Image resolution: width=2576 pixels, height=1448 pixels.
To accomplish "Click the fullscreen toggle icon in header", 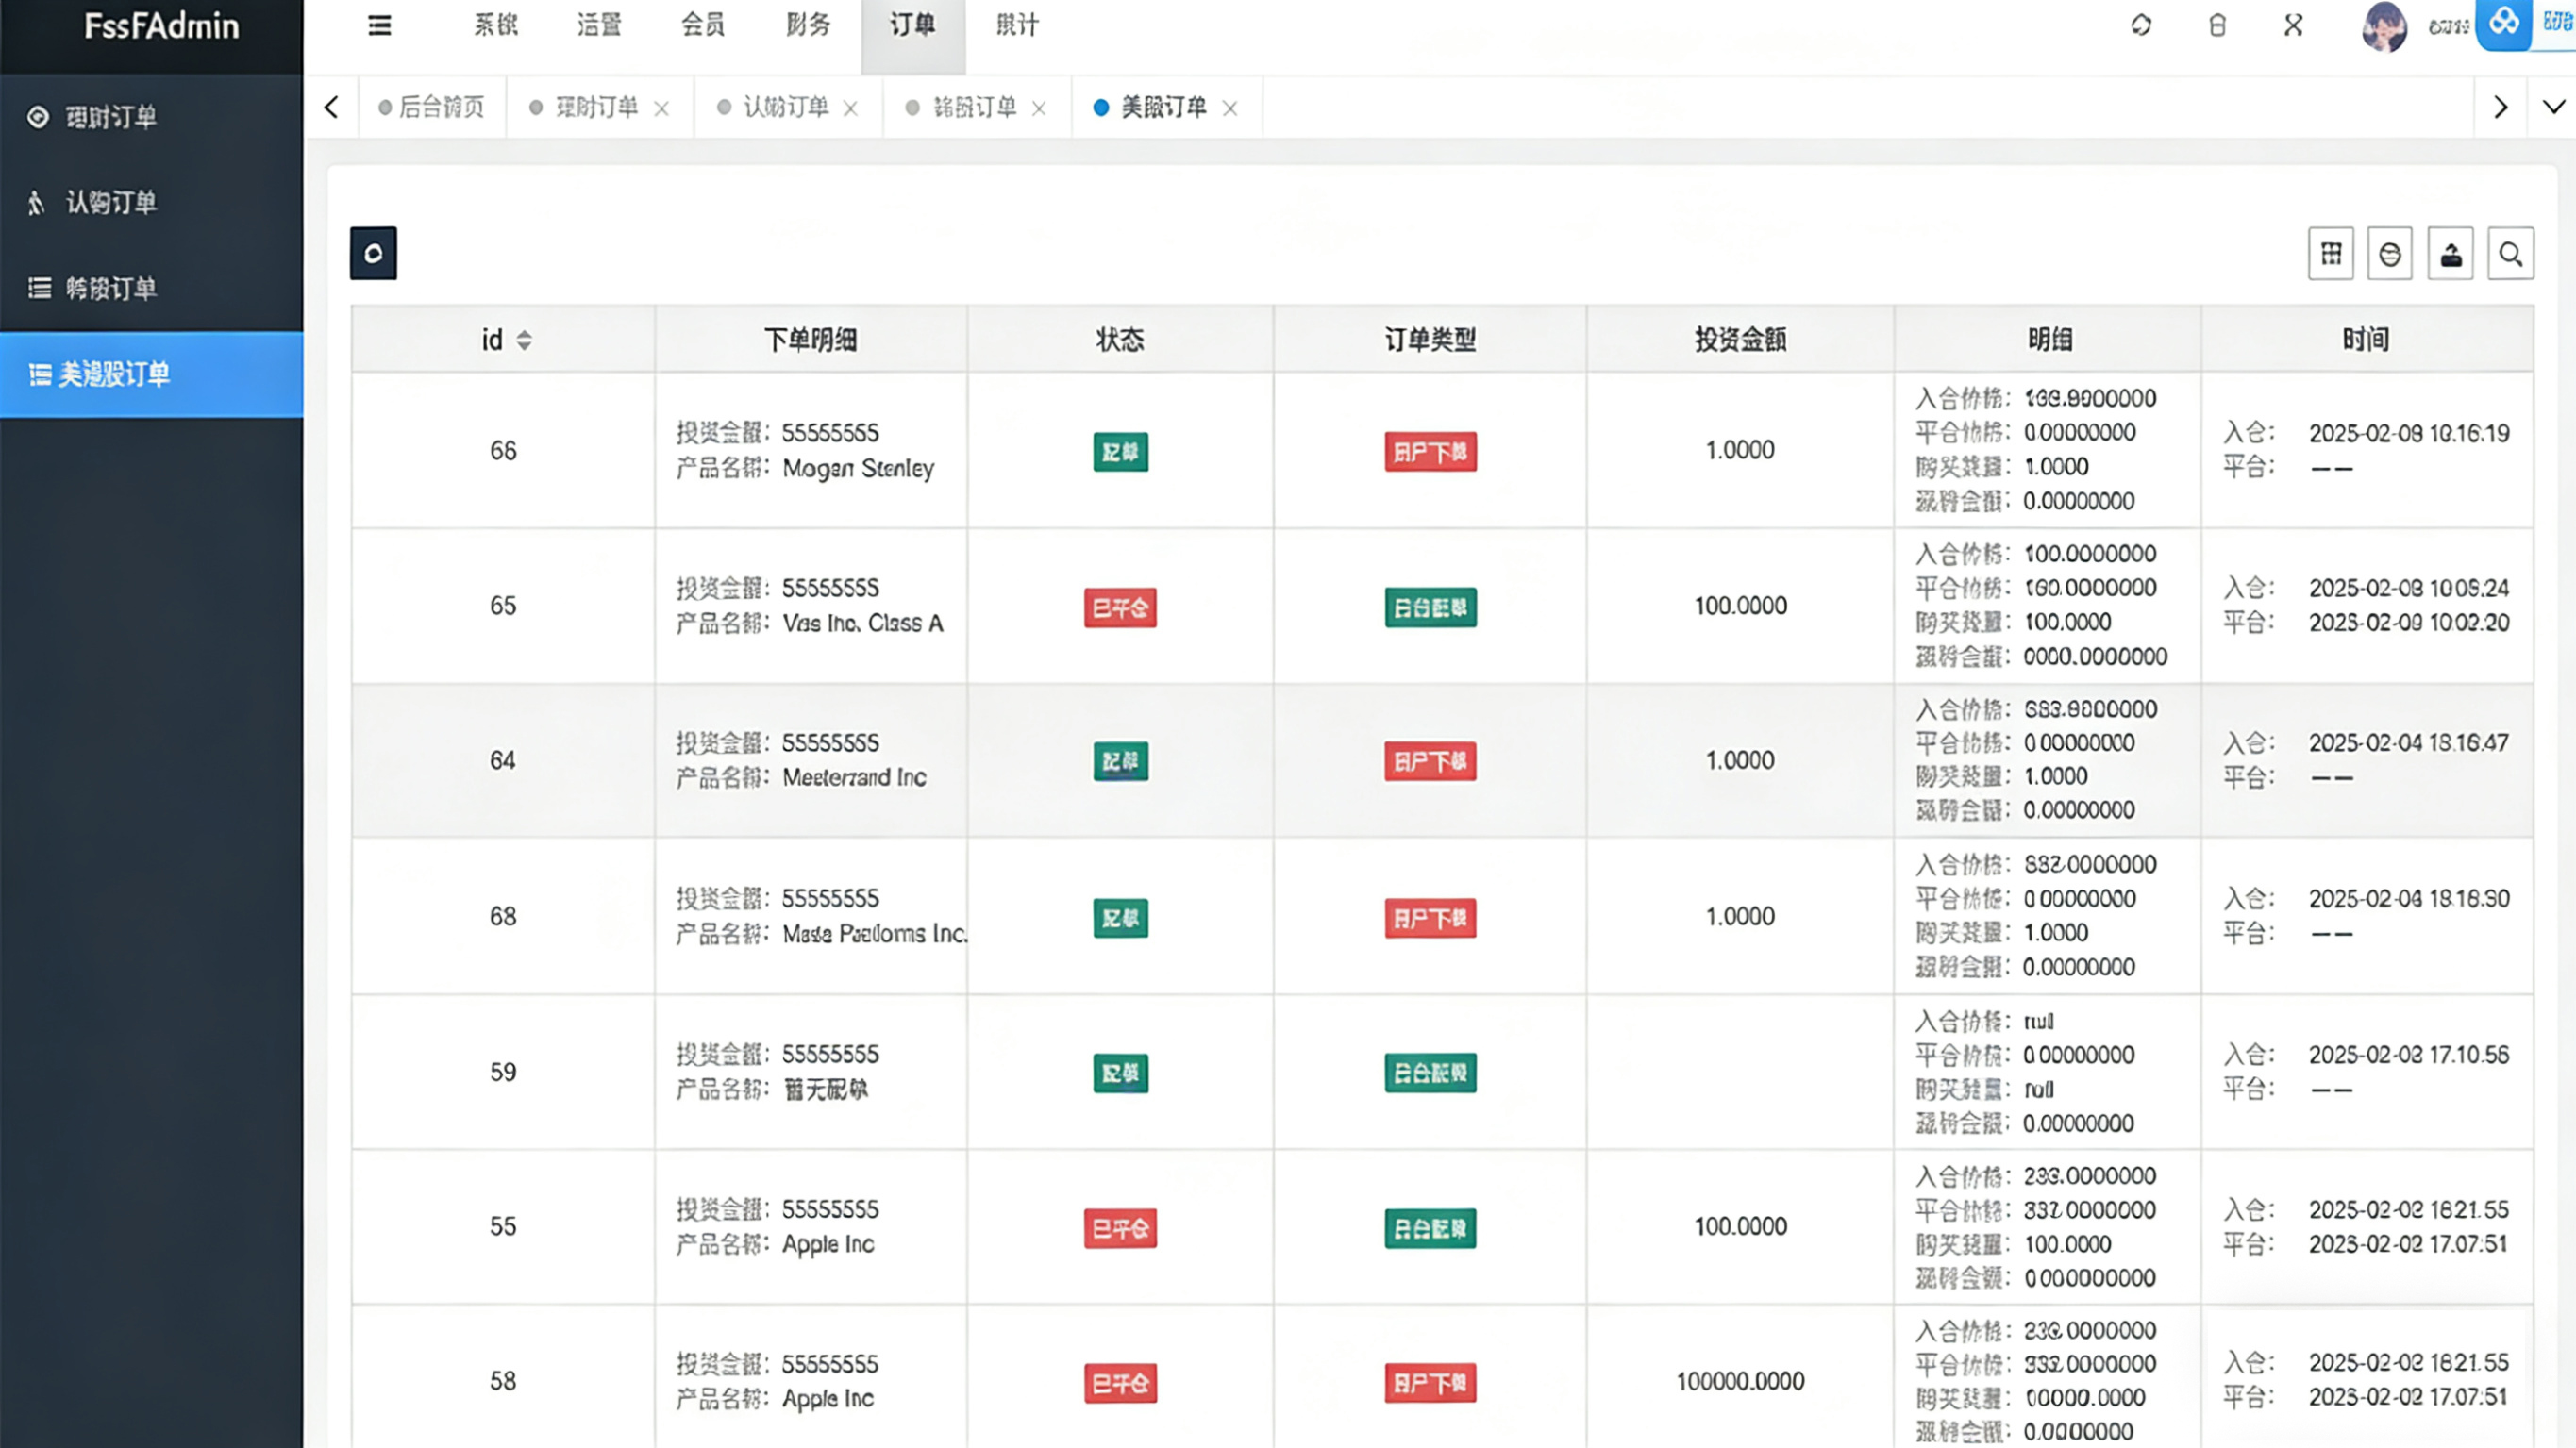I will (2293, 25).
